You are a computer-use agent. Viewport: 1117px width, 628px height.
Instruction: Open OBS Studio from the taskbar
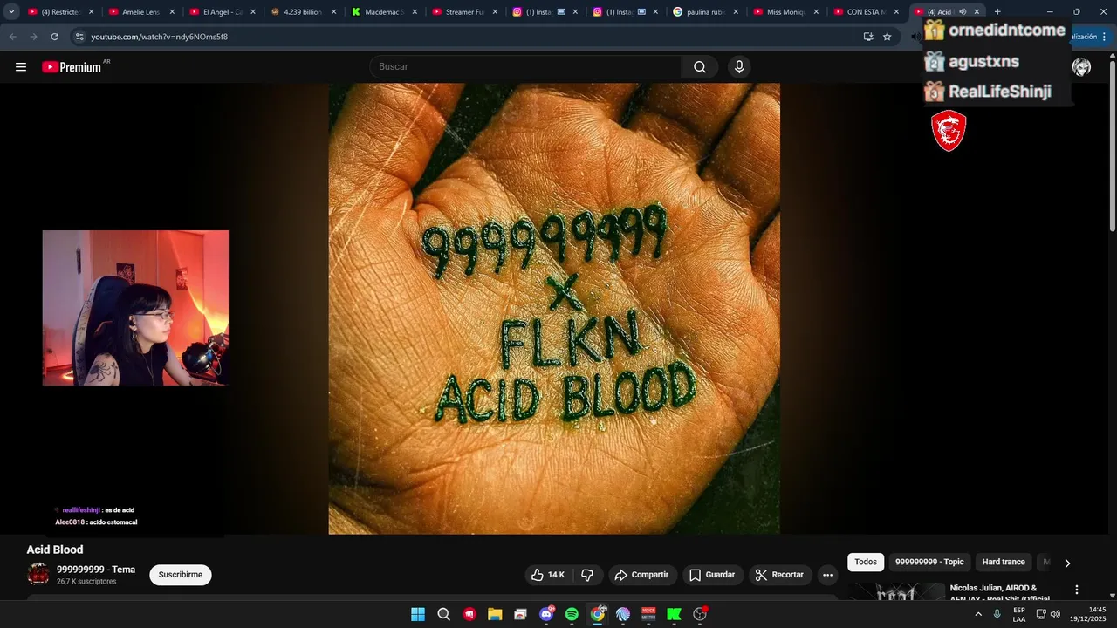(x=700, y=614)
